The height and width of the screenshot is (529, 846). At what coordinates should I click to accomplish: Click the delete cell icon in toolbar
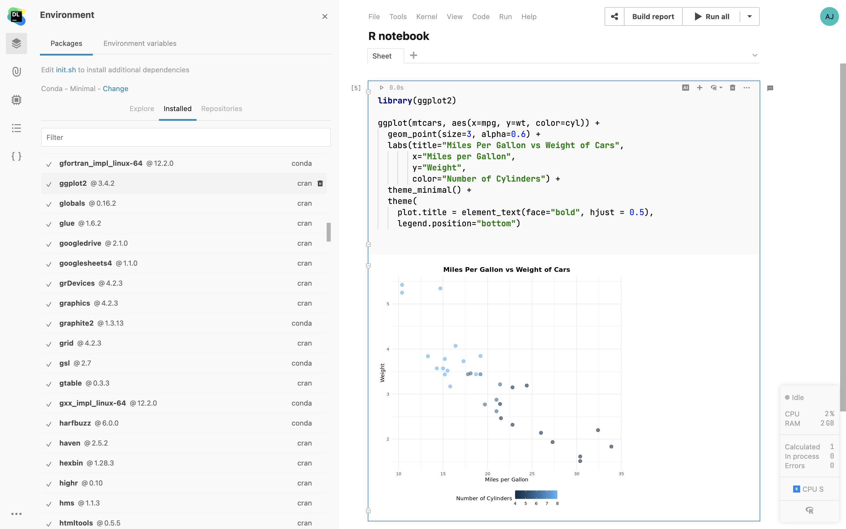732,88
